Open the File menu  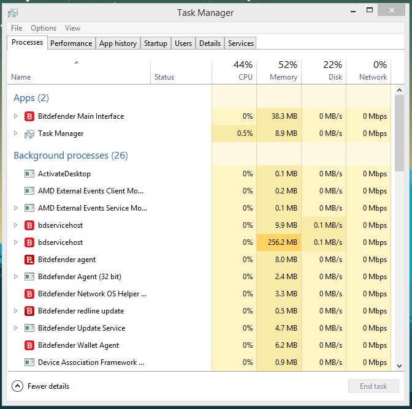tap(17, 28)
